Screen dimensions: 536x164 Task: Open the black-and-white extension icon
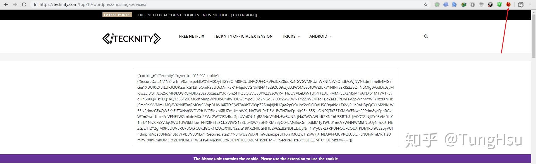[x=490, y=4]
